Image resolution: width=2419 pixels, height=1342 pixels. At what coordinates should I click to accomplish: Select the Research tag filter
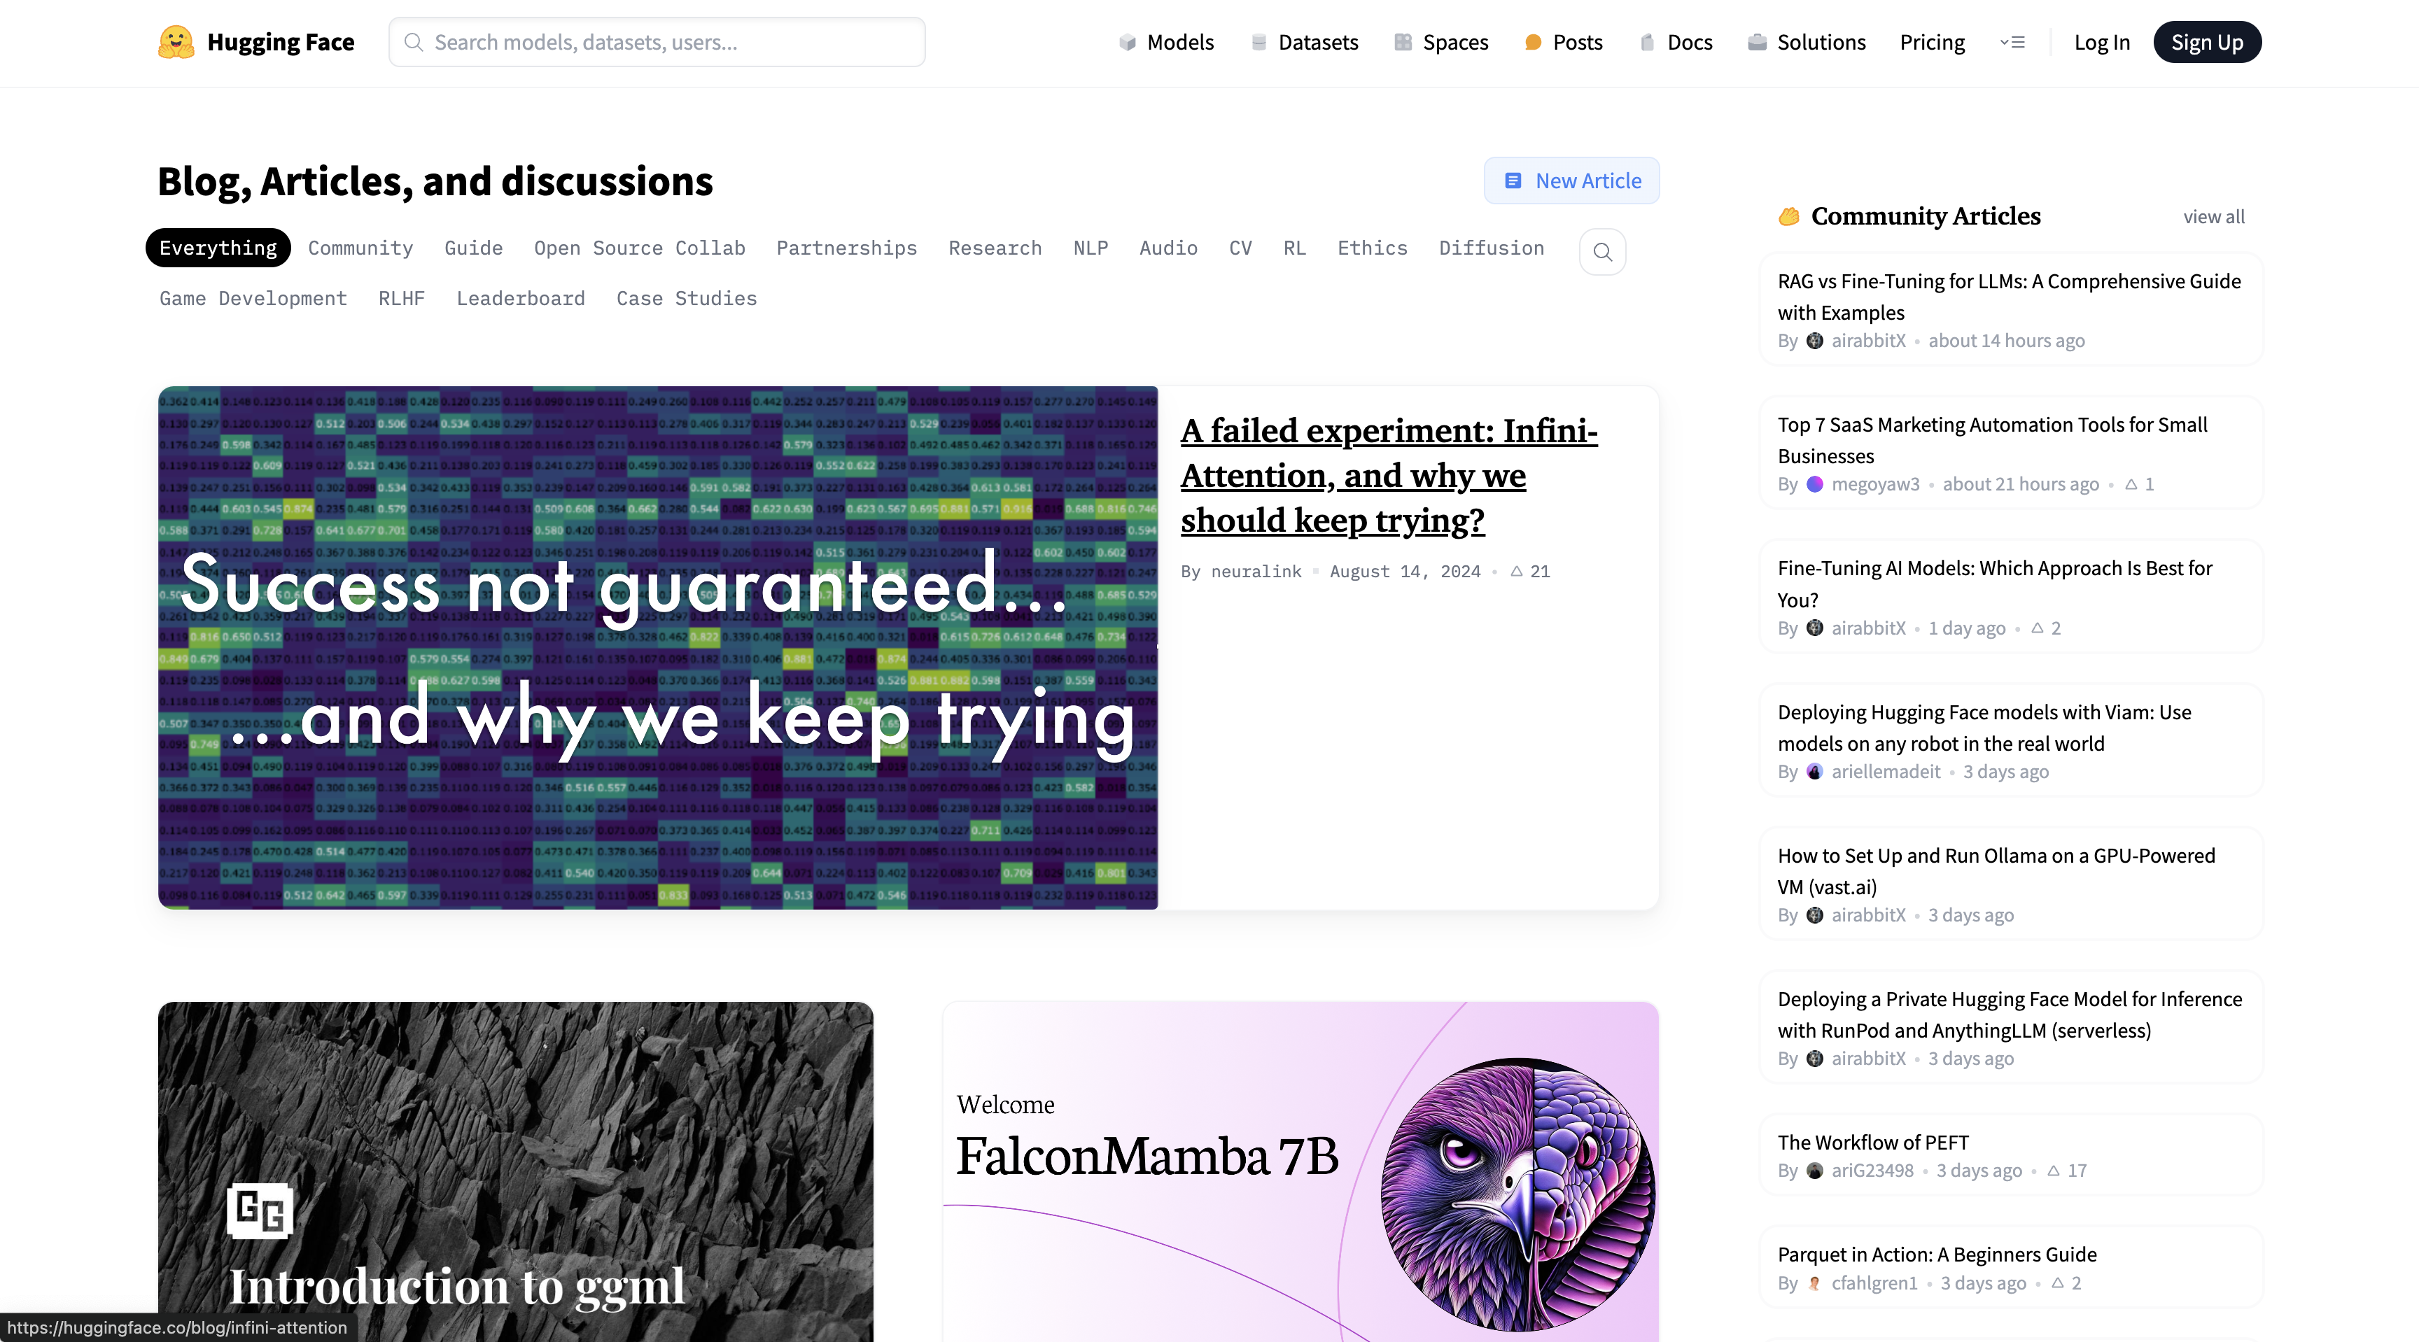coord(995,248)
